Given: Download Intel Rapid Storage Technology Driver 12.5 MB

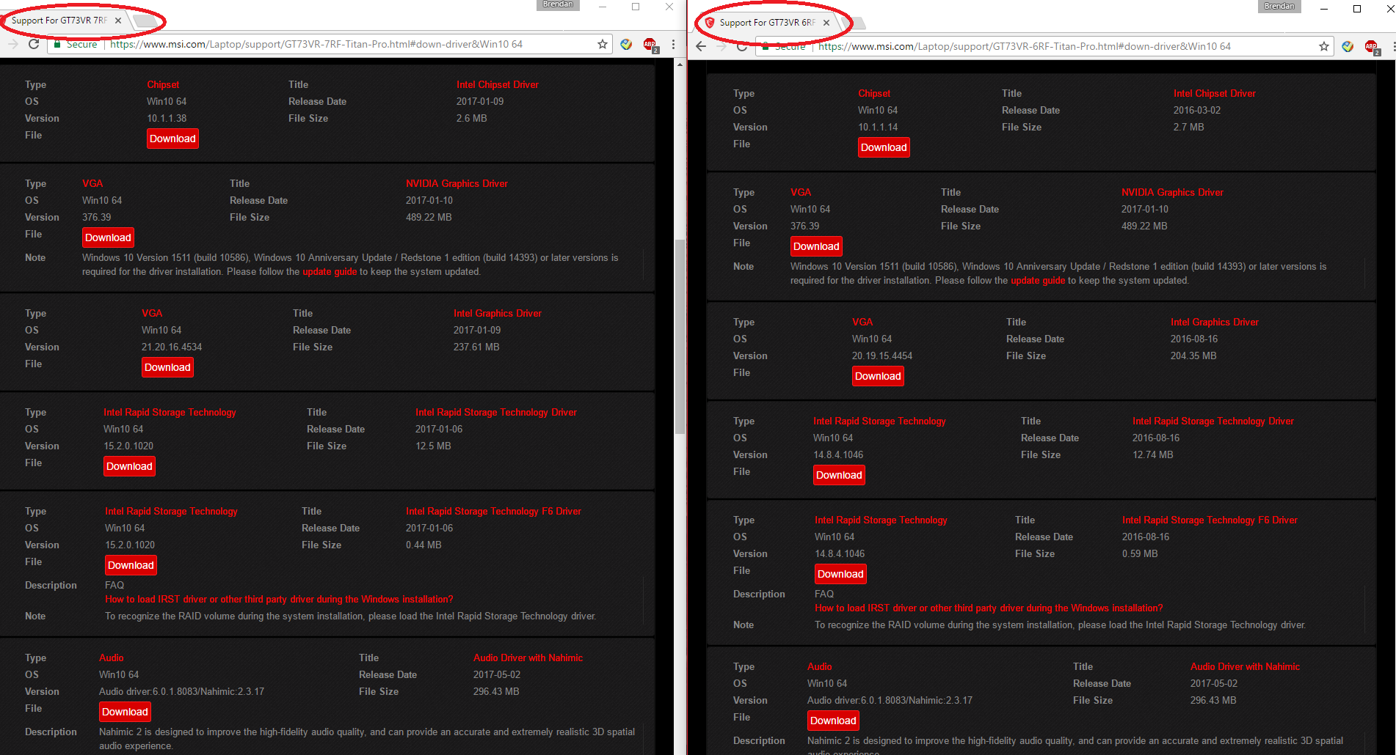Looking at the screenshot, I should coord(129,466).
